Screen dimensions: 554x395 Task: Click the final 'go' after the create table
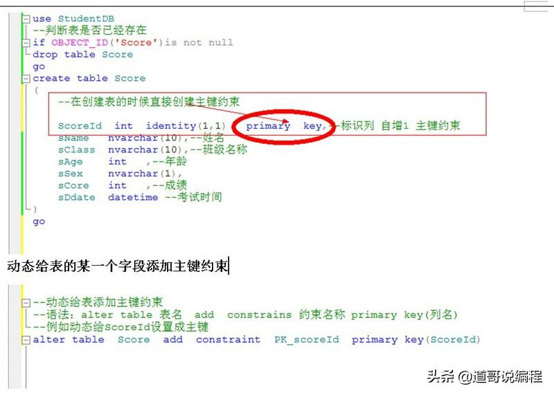click(39, 221)
